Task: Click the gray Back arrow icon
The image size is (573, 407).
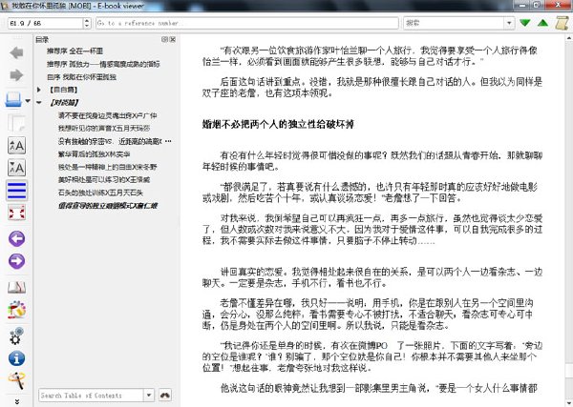Action: pyautogui.click(x=16, y=52)
